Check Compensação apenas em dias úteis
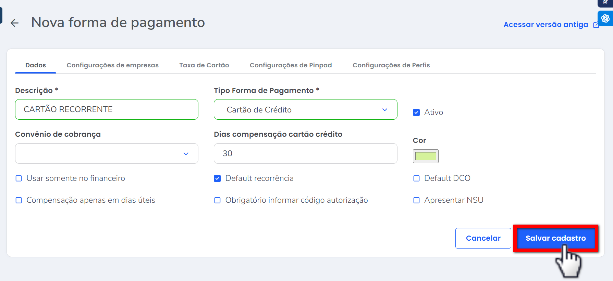Screen dimensions: 613x281 pos(19,200)
